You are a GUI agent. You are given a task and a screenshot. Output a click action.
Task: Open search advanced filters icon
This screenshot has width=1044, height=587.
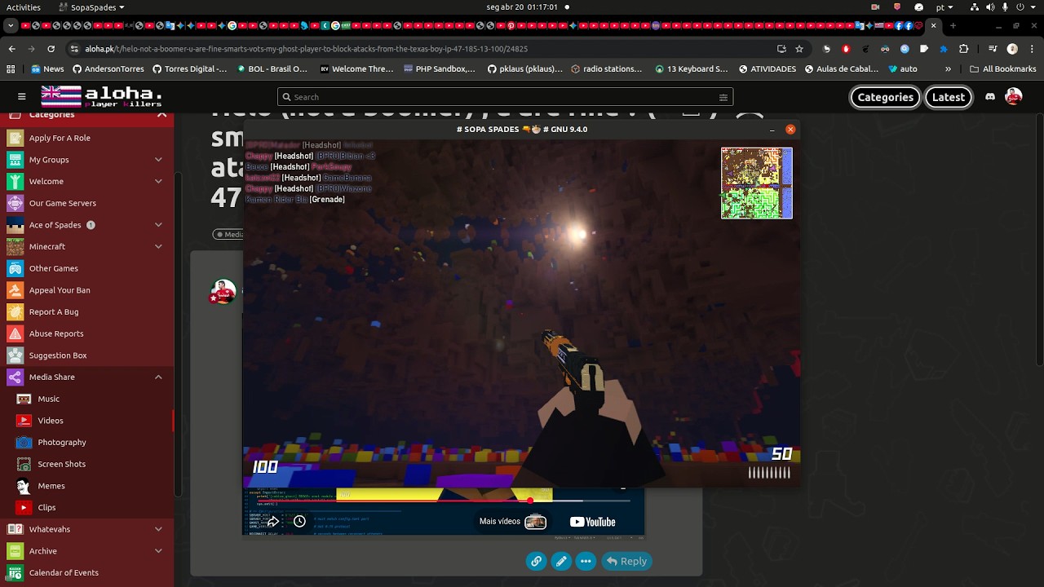point(723,97)
